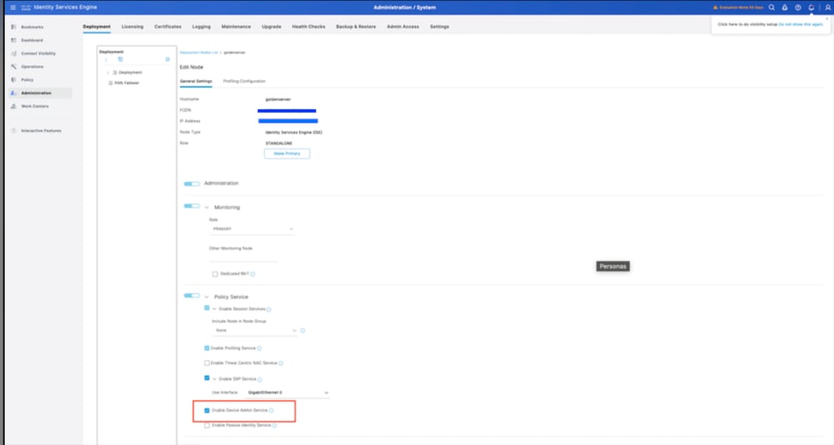Screen dimensions: 834x445
Task: Click info icon beside Threat Centric NAC
Action: 281,363
